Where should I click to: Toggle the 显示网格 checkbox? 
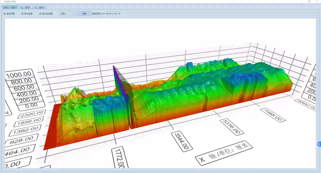5,14
